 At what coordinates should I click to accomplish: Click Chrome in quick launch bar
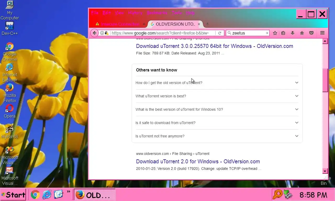coord(35,194)
